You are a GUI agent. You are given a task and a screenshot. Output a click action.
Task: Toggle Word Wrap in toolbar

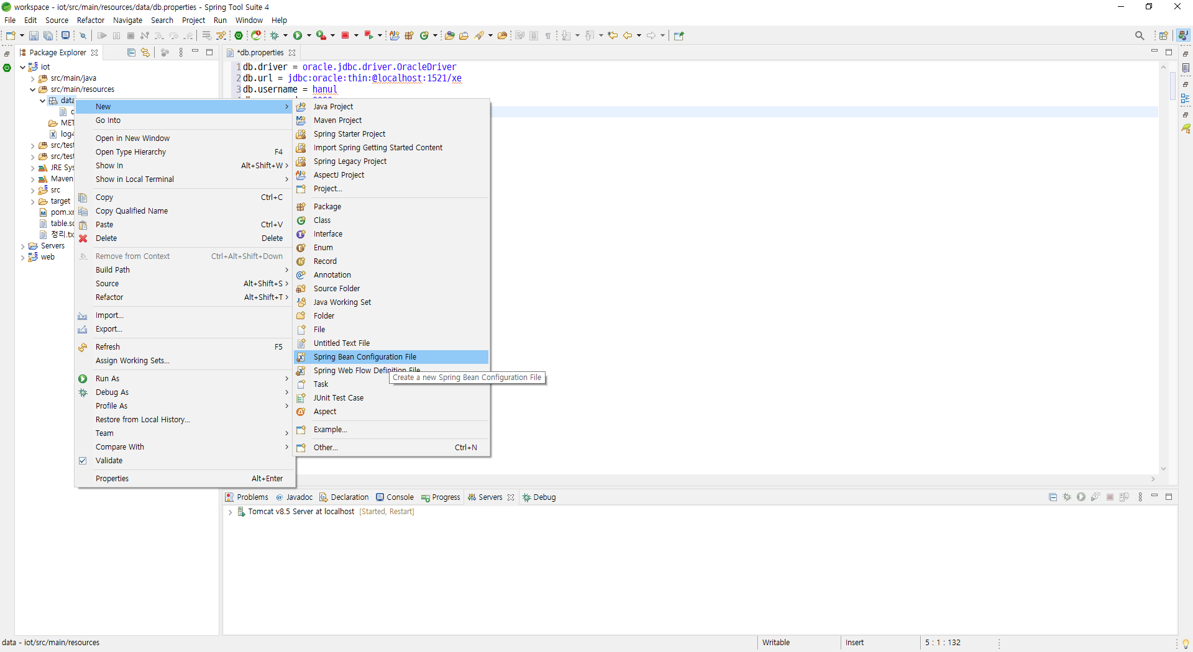519,35
